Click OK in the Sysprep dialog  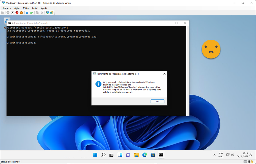coord(157,101)
